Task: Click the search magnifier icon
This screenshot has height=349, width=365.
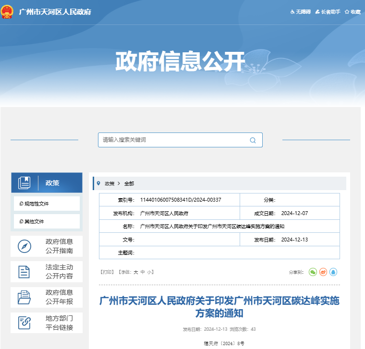Action: pyautogui.click(x=253, y=140)
